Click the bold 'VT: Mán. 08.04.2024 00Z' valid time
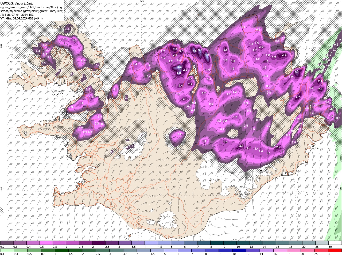The image size is (342, 256). pyautogui.click(x=17, y=18)
